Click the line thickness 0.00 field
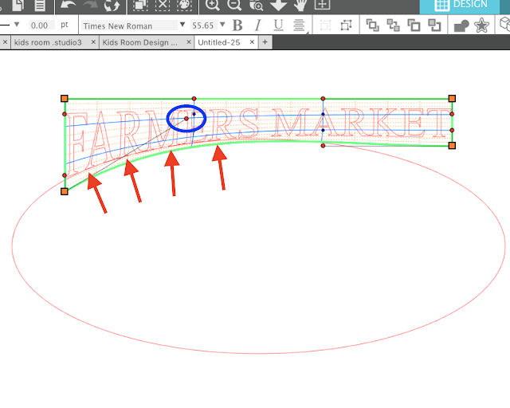Viewport: 510px width, 408px height. pos(41,25)
